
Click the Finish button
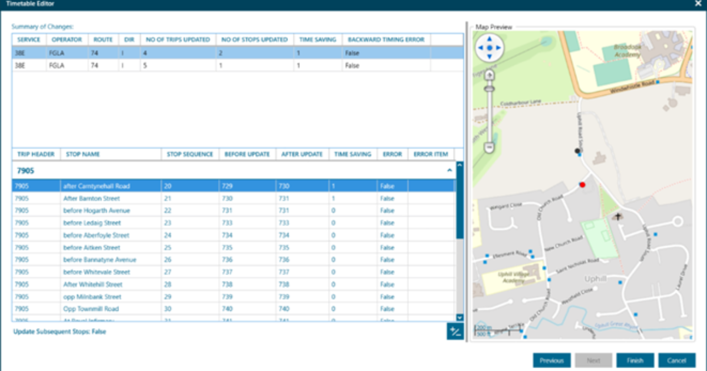635,360
